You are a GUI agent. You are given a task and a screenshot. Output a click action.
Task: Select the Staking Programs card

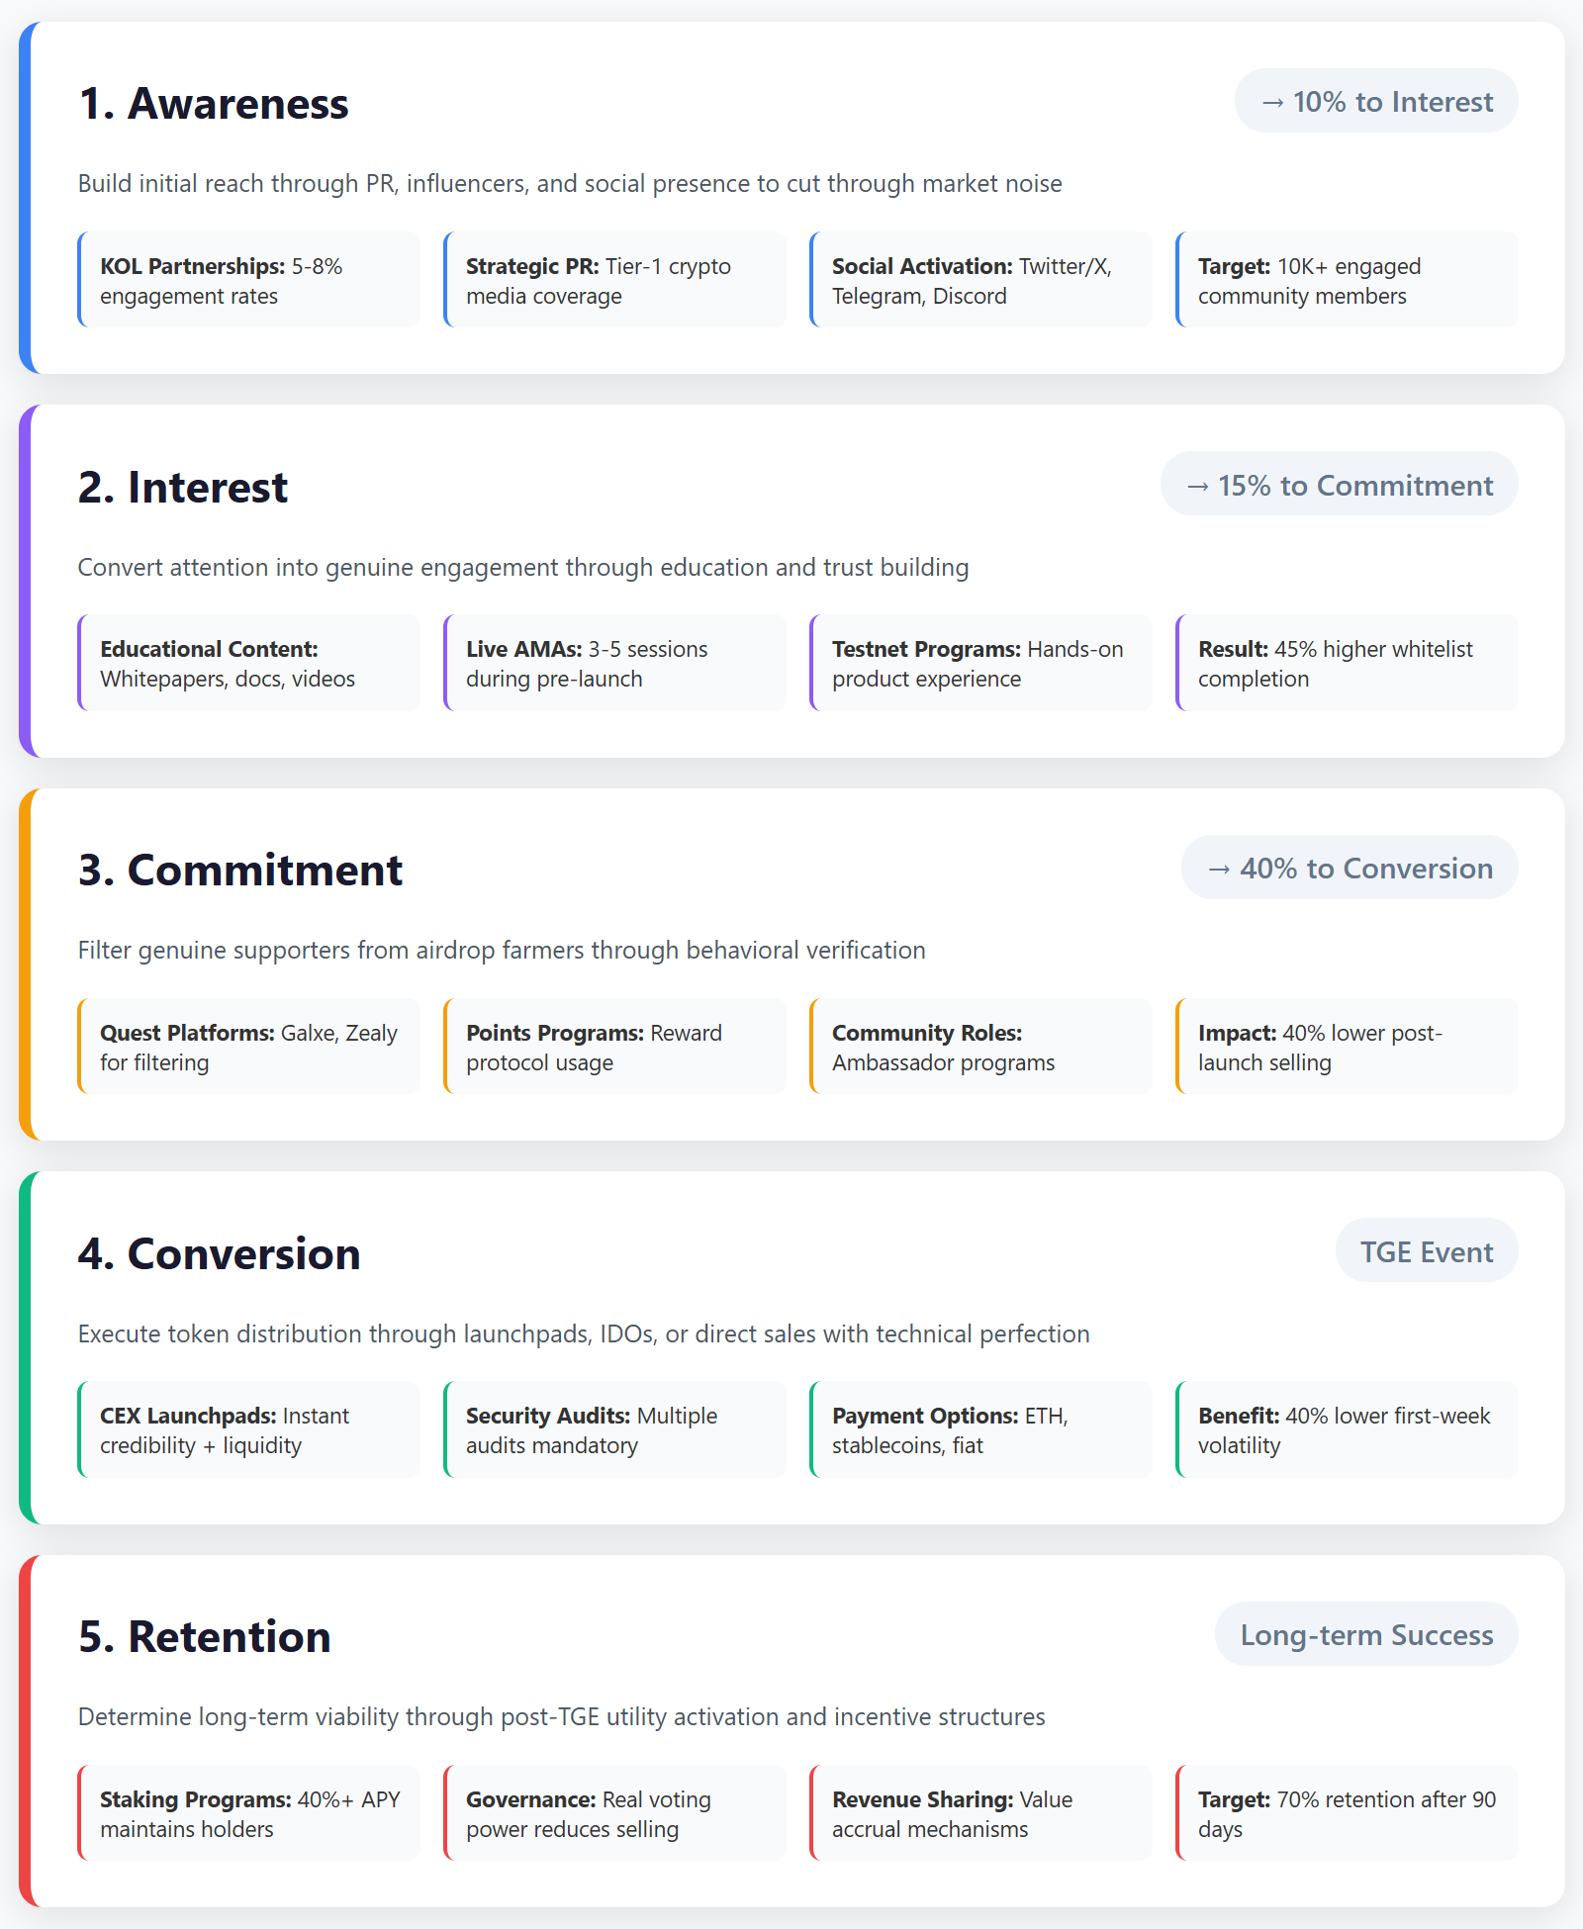tap(249, 1813)
